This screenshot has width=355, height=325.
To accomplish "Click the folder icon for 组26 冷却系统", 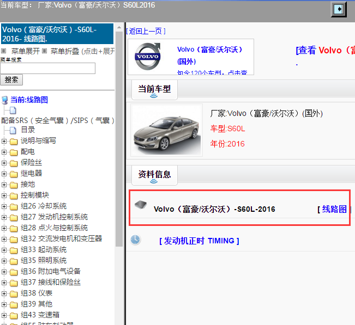I will 14,207.
